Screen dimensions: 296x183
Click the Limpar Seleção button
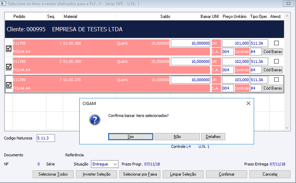click(x=183, y=174)
